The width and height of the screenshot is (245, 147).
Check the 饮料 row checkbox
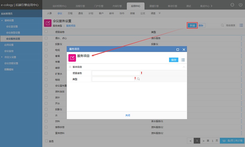click(x=46, y=121)
